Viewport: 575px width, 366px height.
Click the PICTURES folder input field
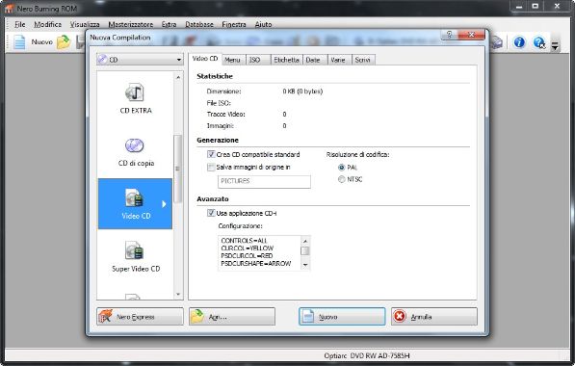click(x=264, y=181)
